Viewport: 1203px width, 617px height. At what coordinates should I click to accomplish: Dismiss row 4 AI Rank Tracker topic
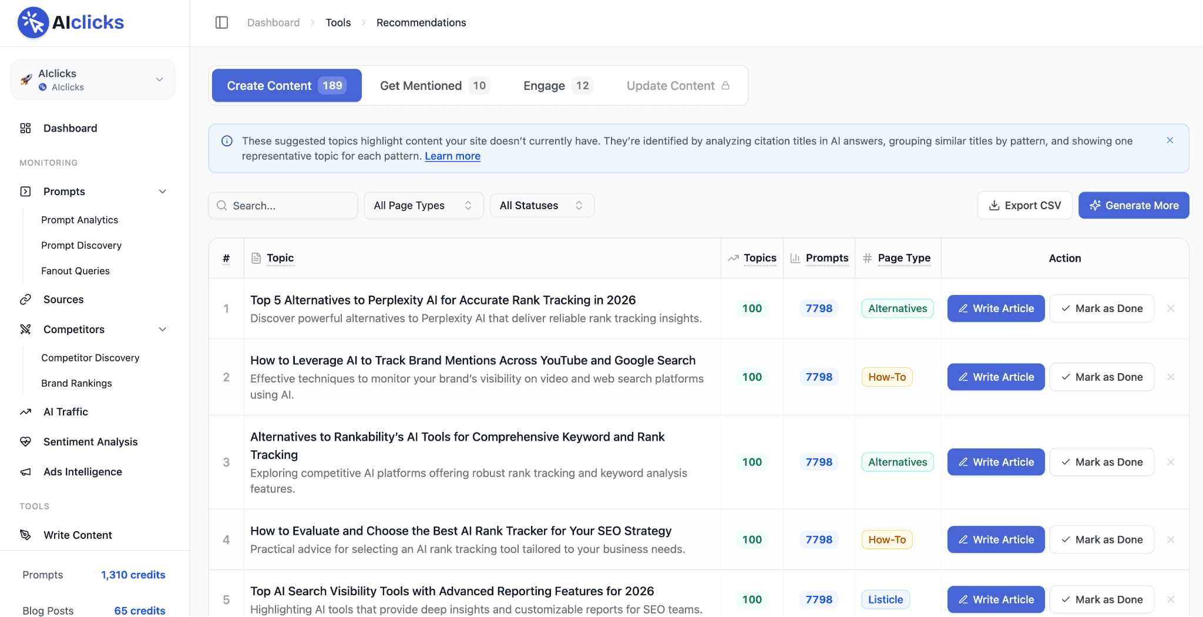(x=1171, y=540)
